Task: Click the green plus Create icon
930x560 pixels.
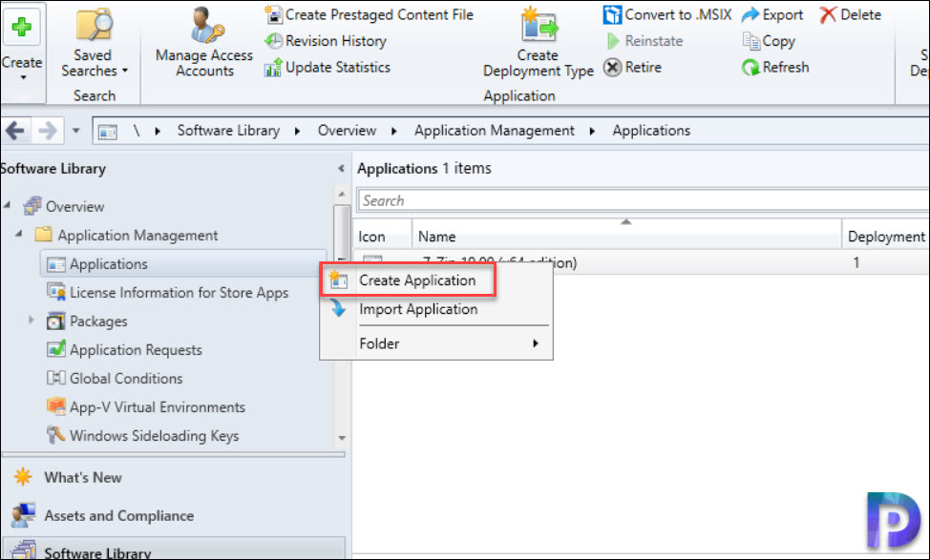Action: (x=22, y=26)
